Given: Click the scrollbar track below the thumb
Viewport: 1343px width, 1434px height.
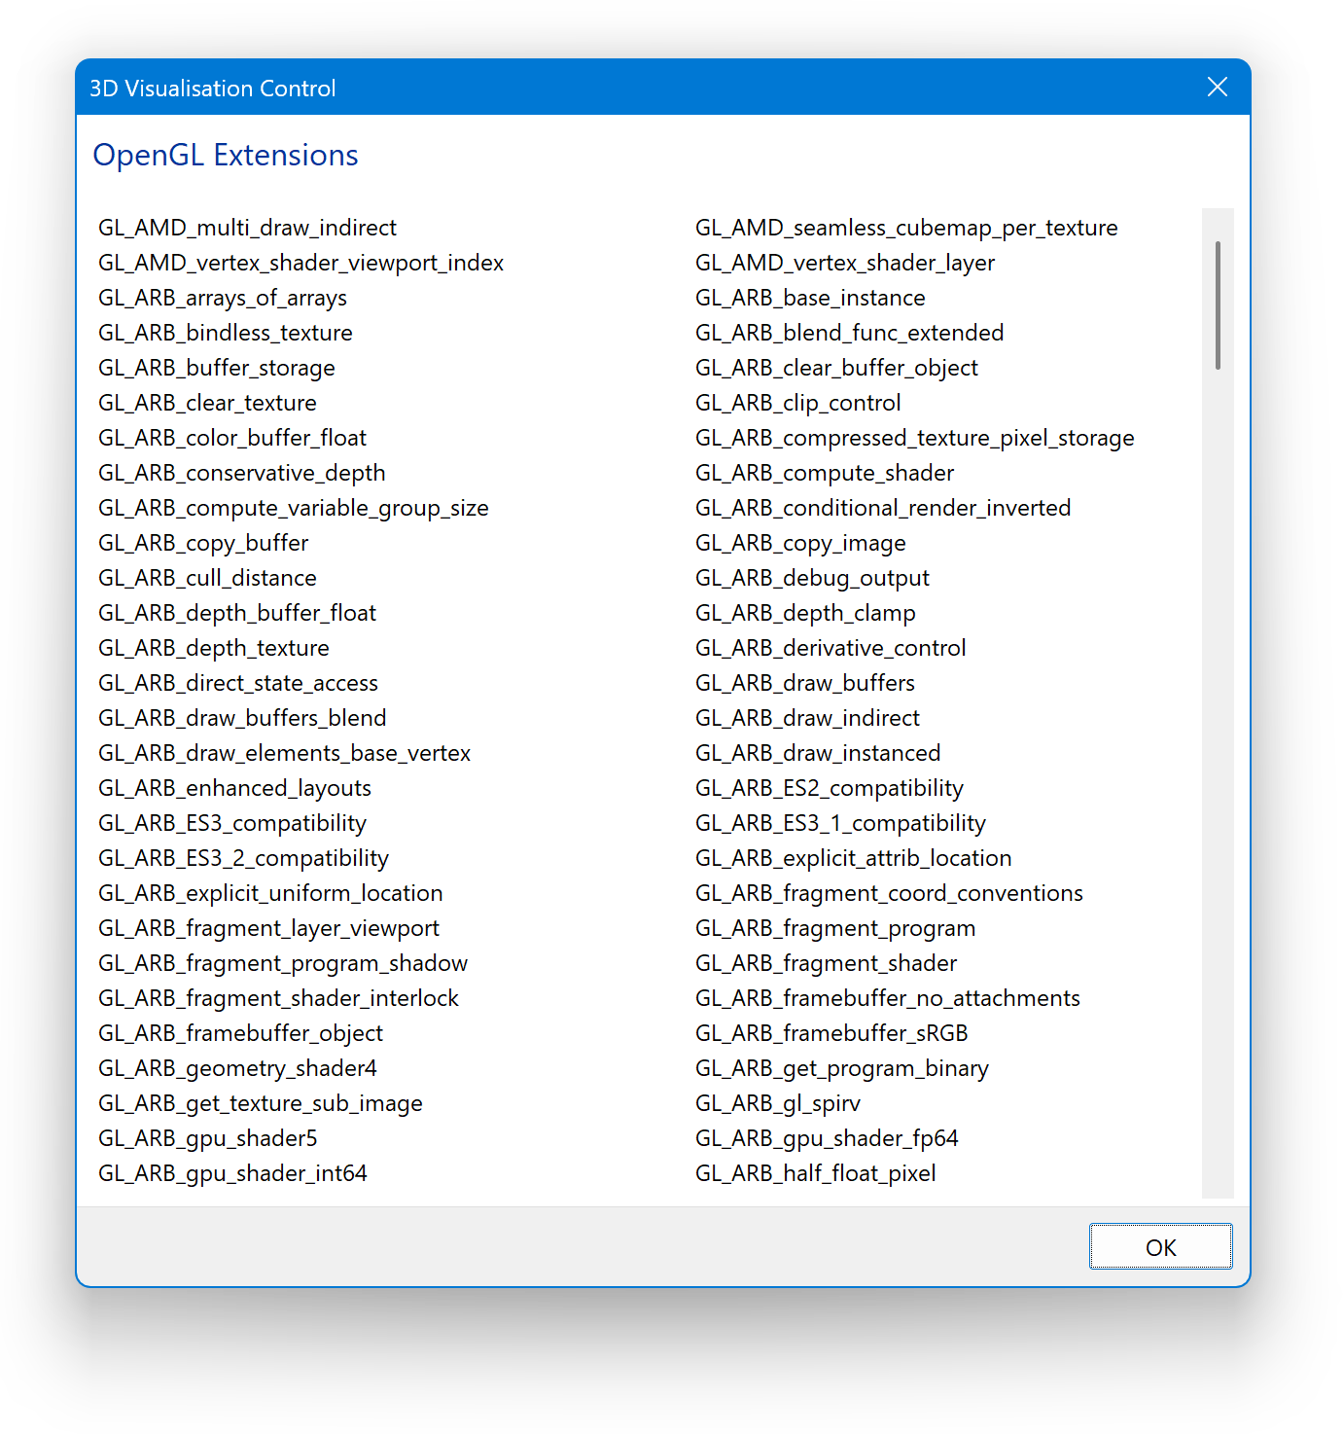Looking at the screenshot, I should coord(1217,778).
